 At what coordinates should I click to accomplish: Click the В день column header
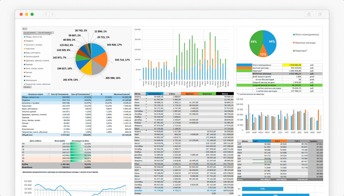pyautogui.click(x=172, y=94)
